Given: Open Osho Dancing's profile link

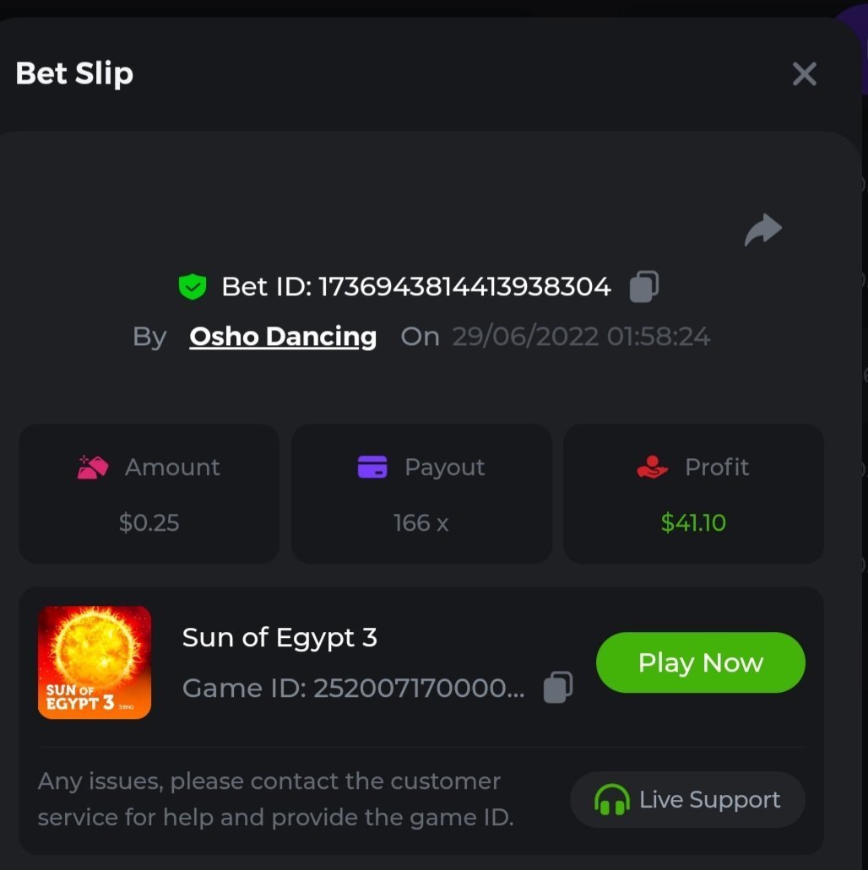Looking at the screenshot, I should pyautogui.click(x=283, y=337).
